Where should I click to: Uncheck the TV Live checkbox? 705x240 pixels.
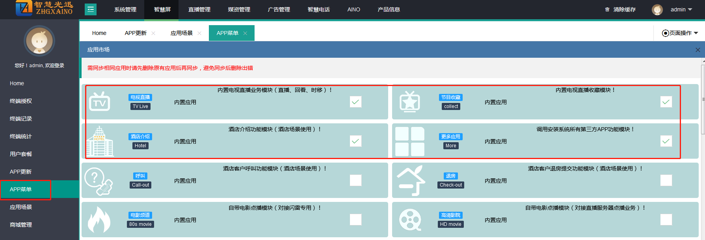pyautogui.click(x=355, y=102)
